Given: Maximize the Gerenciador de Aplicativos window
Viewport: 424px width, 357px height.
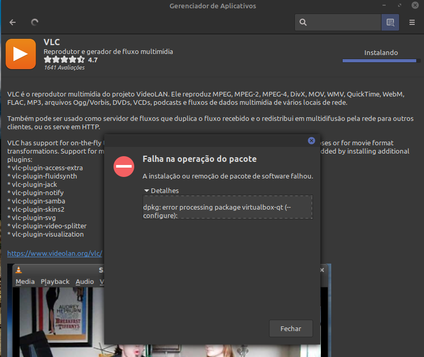Looking at the screenshot, I should point(400,5).
